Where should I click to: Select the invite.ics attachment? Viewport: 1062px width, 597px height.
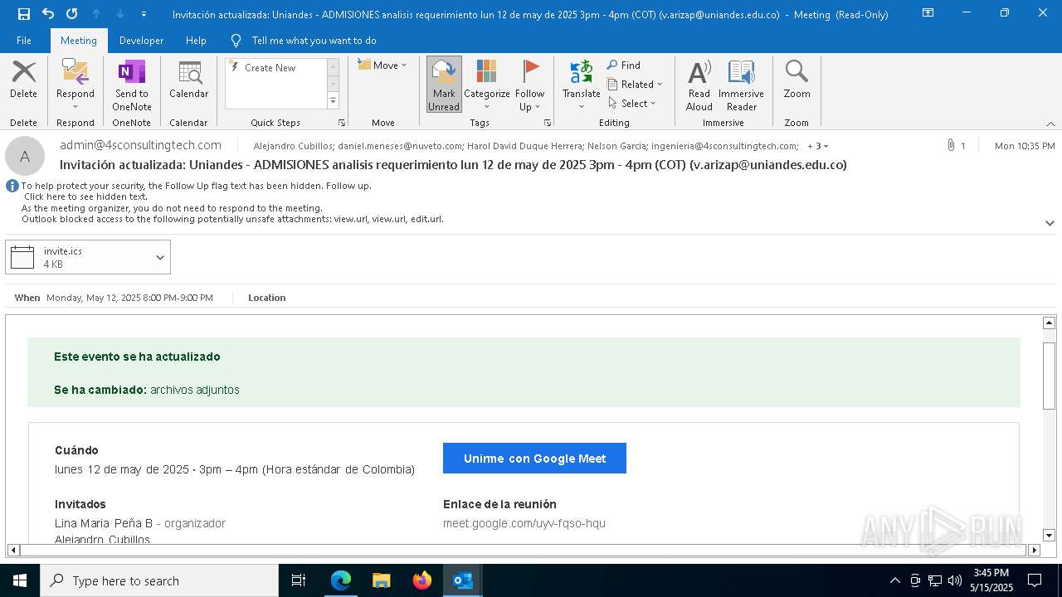[x=79, y=257]
